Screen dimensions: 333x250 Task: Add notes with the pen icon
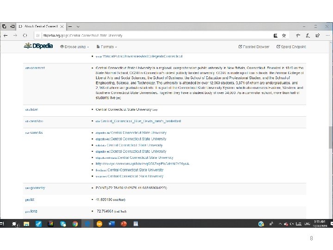(x=308, y=36)
